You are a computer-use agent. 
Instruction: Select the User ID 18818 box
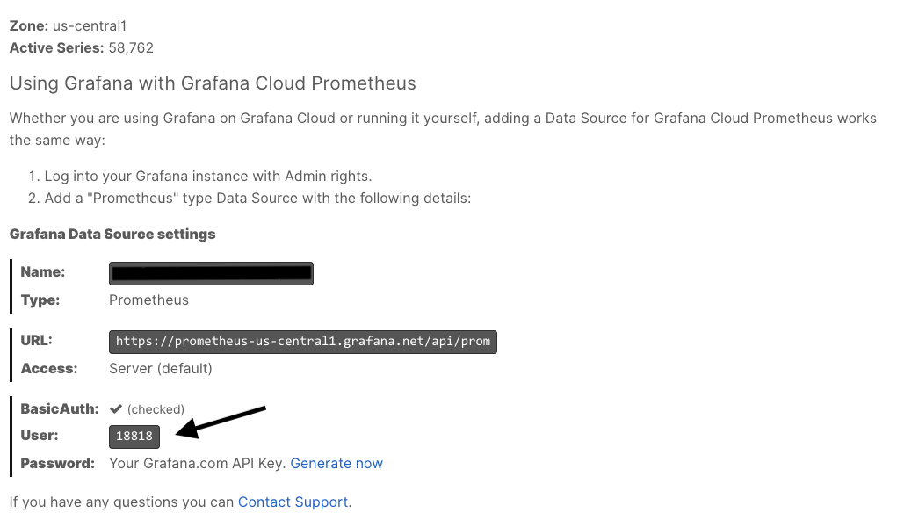click(x=134, y=436)
